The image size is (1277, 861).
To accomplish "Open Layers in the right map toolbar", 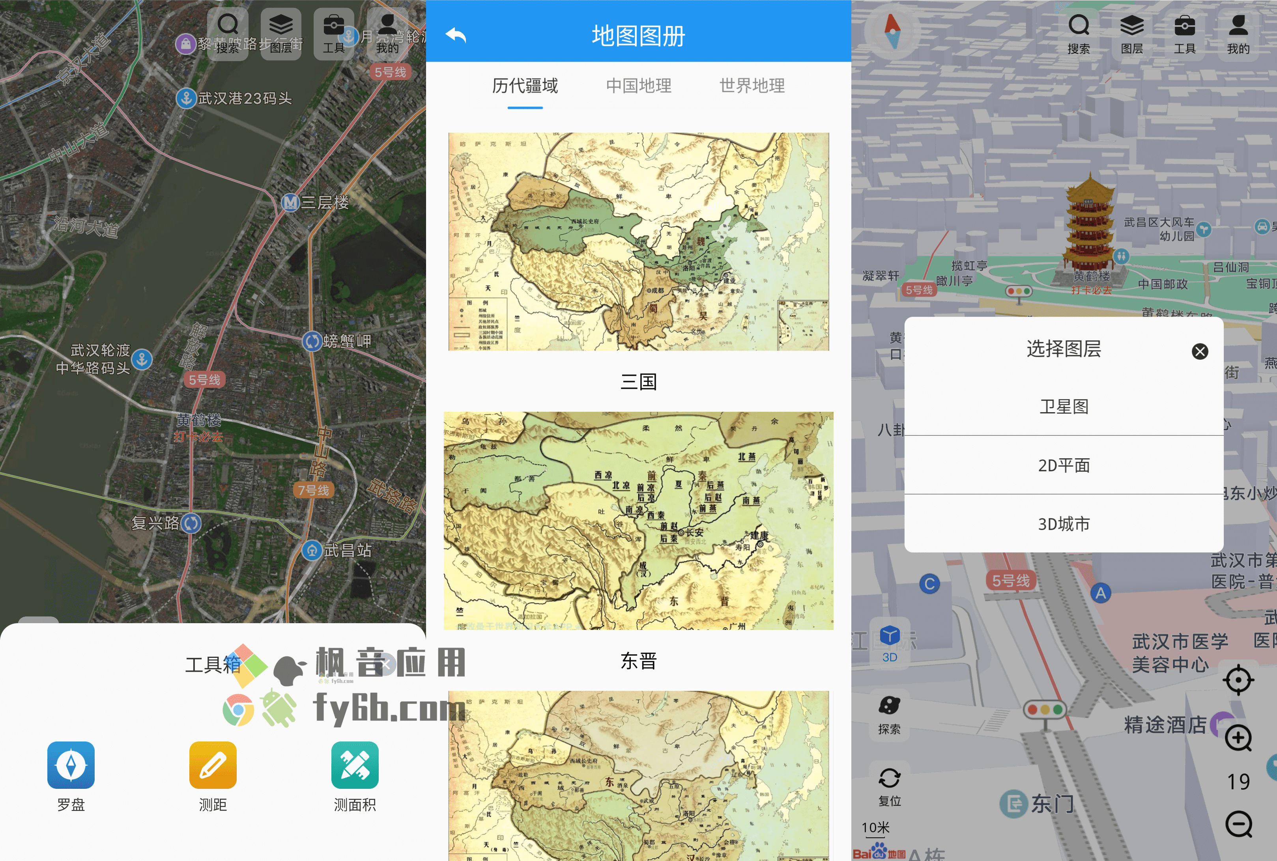I will [1131, 34].
